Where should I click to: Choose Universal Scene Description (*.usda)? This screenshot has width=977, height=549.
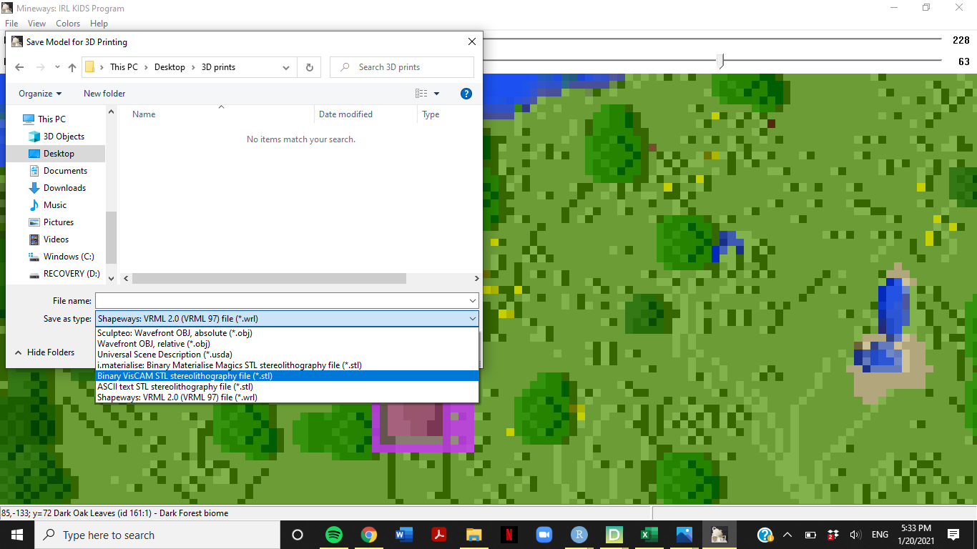(x=287, y=355)
